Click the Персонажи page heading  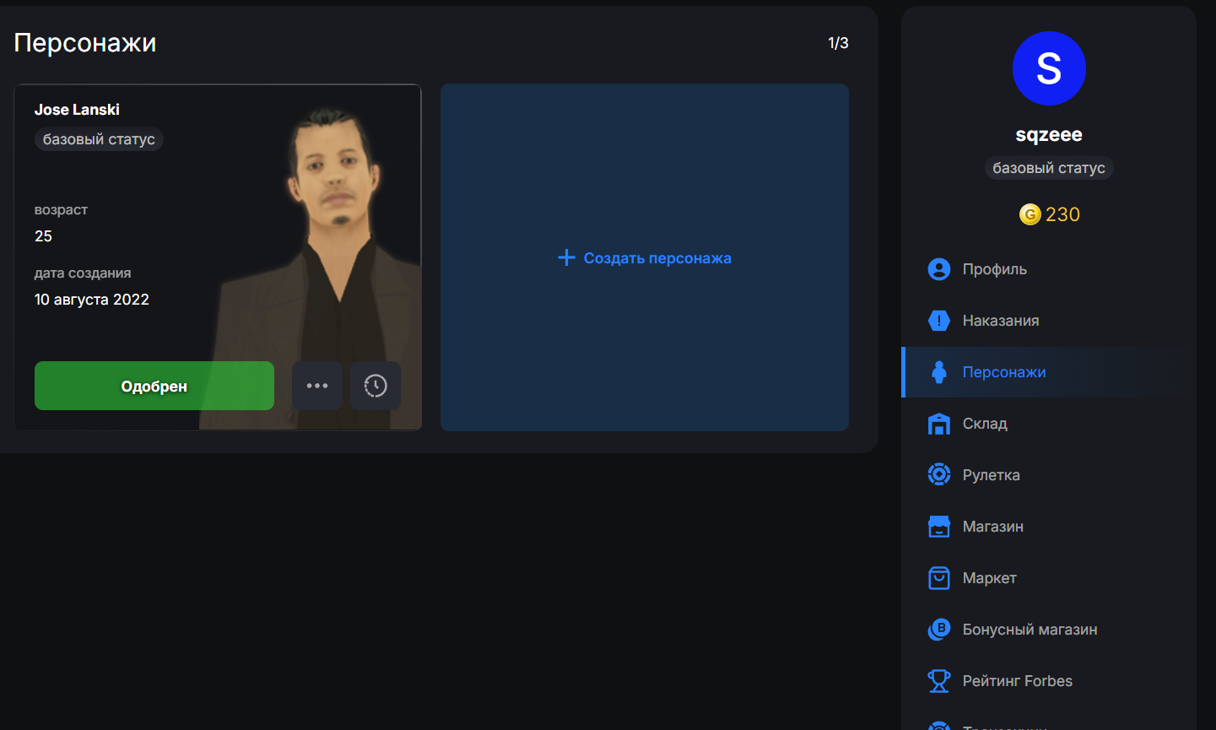(85, 43)
